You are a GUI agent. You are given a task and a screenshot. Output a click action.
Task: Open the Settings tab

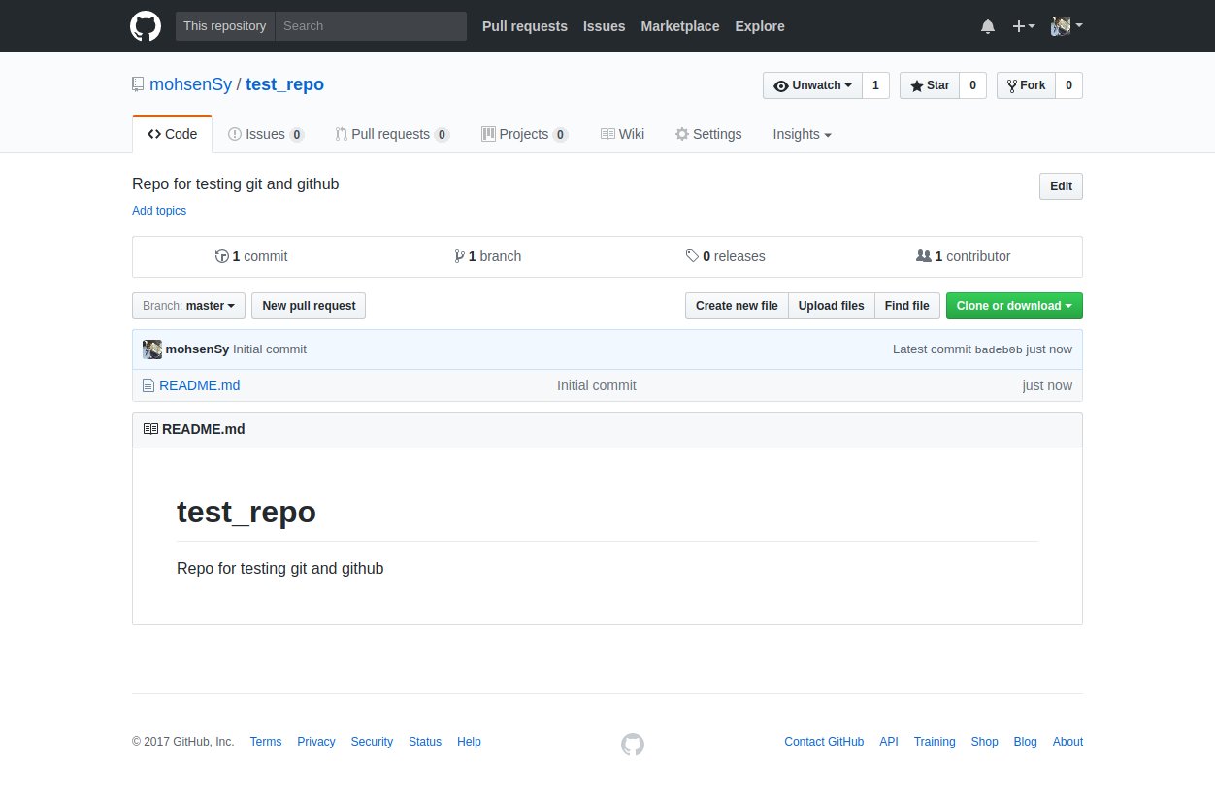point(708,134)
